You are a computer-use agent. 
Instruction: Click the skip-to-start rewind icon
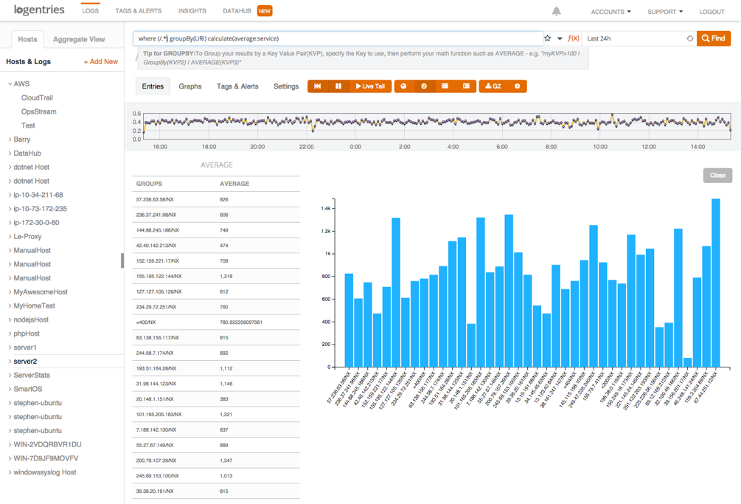pos(318,86)
